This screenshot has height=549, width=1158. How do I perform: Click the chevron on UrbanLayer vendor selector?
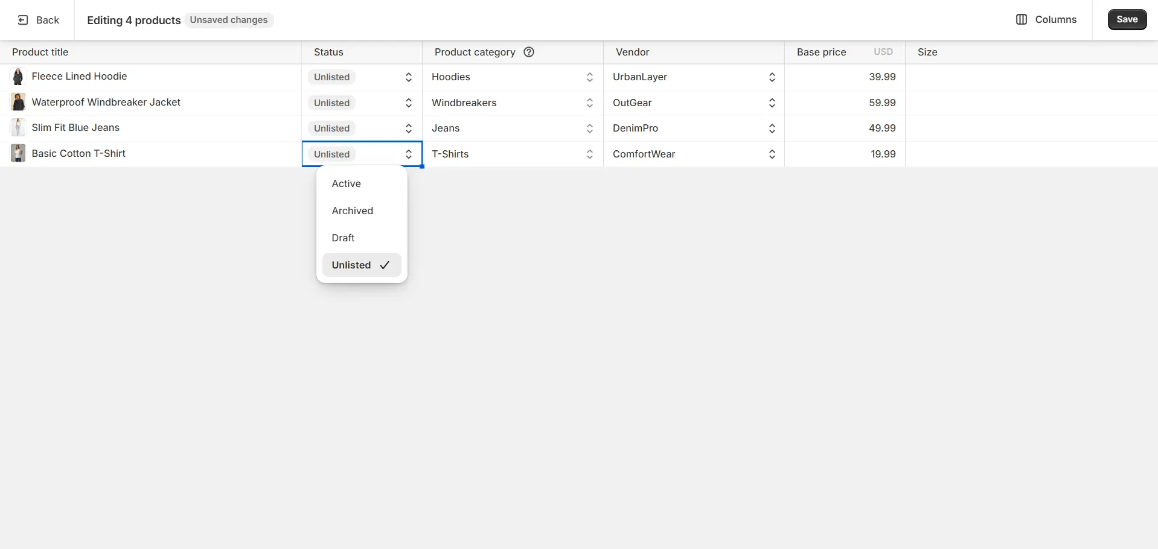point(771,77)
